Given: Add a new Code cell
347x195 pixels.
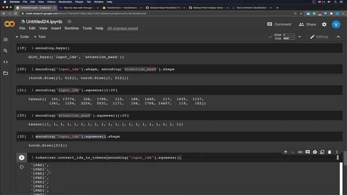Looking at the screenshot, I should point(22,37).
